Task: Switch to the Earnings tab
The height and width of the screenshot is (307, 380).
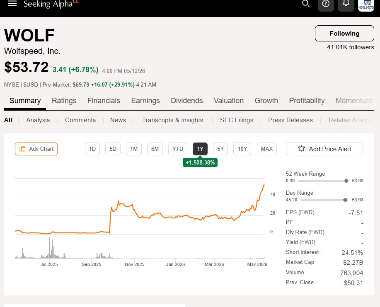Action: [x=145, y=101]
